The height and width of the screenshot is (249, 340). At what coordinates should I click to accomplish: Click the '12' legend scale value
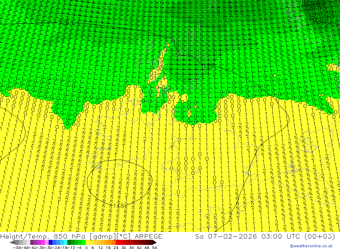(100, 248)
